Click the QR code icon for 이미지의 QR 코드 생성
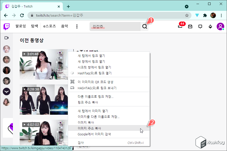This screenshot has height=151, width=227. 72,82
